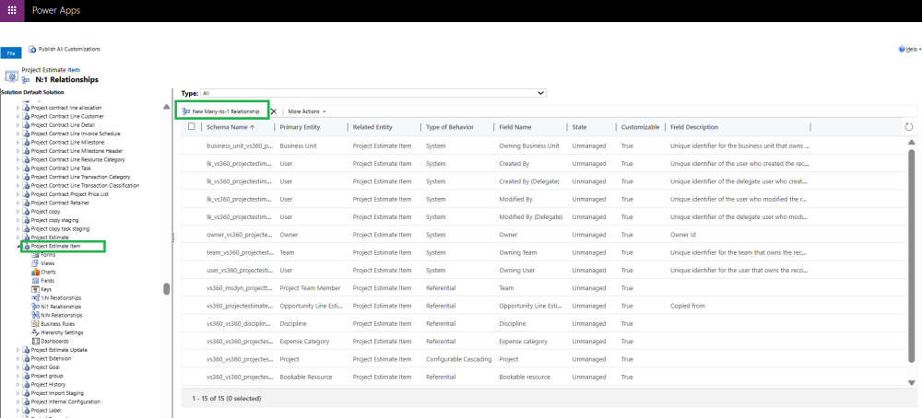Sort by the Schema Name column header
The width and height of the screenshot is (922, 418).
229,127
